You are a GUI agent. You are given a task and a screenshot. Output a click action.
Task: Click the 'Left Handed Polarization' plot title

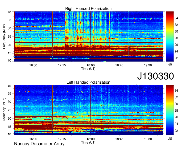tap(88, 82)
